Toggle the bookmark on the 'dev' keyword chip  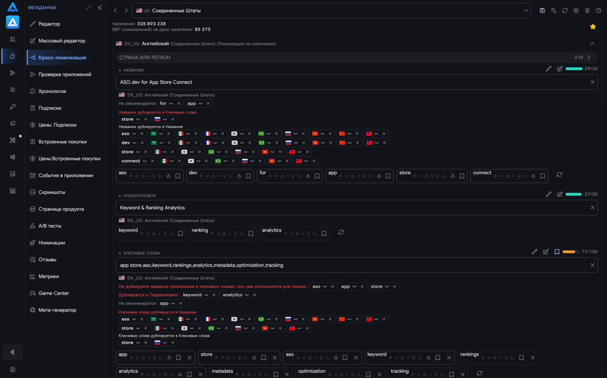point(248,176)
